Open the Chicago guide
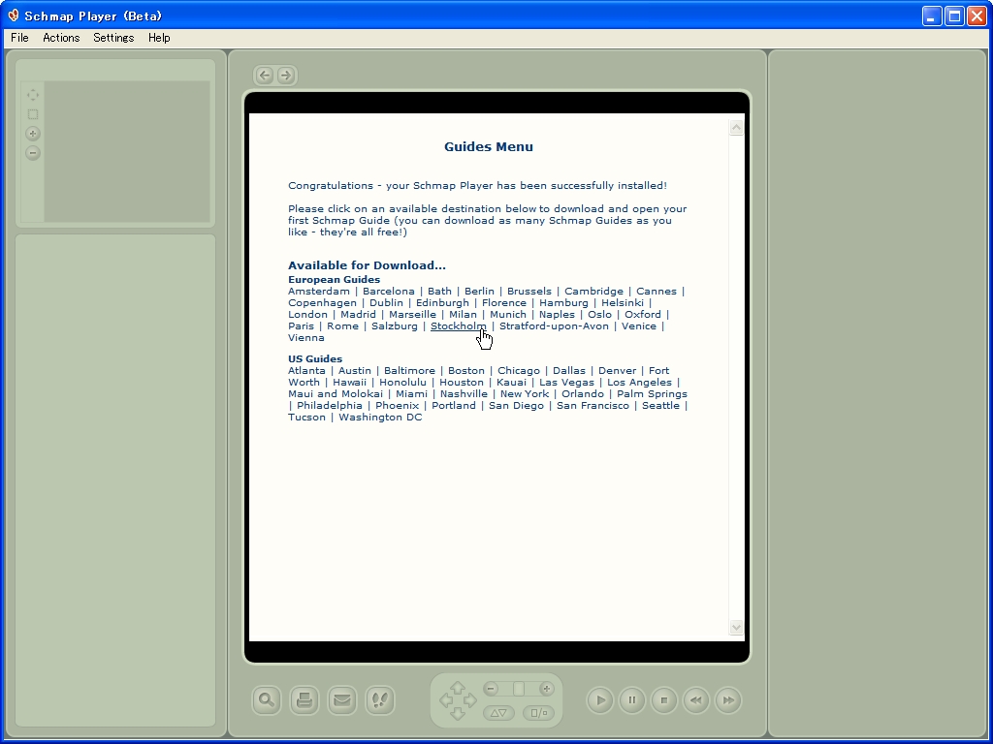The height and width of the screenshot is (744, 993). tap(519, 371)
